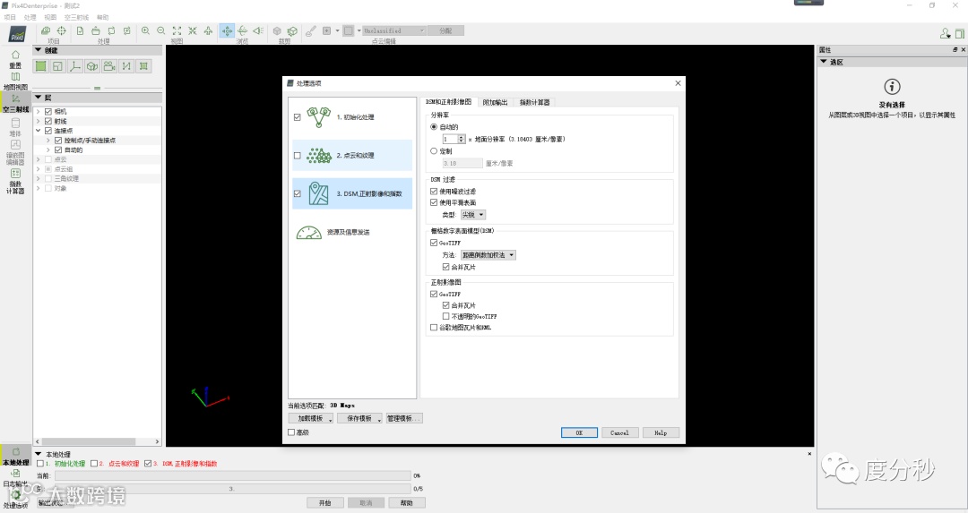Click the information icon in 属性 panel

pyautogui.click(x=892, y=86)
